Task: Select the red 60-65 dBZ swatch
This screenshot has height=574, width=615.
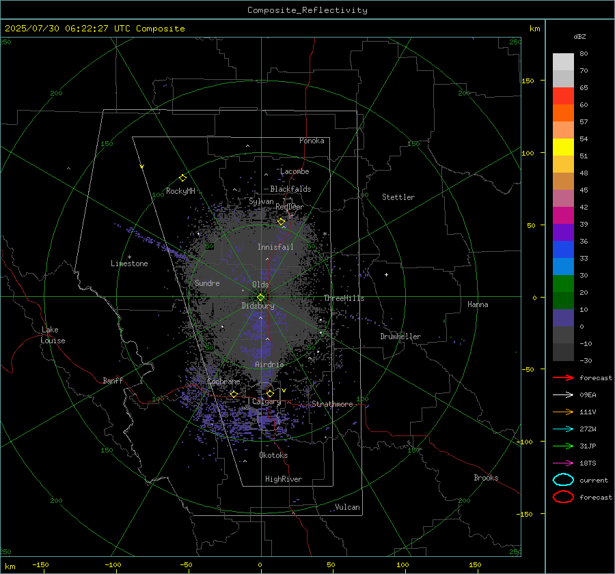Action: click(563, 96)
